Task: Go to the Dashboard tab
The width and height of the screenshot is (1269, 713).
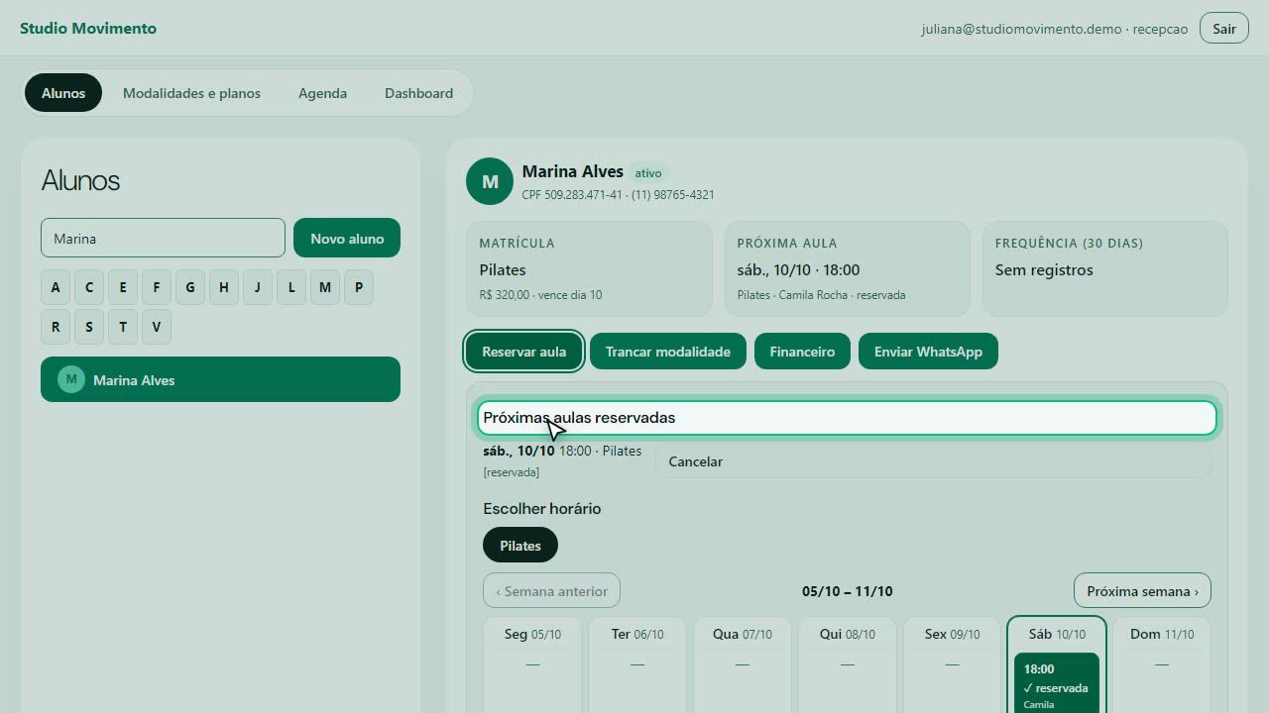Action: (x=418, y=93)
